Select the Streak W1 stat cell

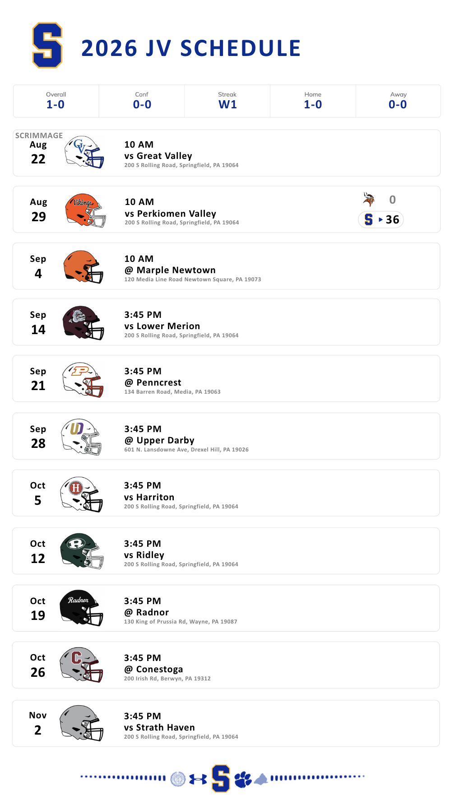227,101
